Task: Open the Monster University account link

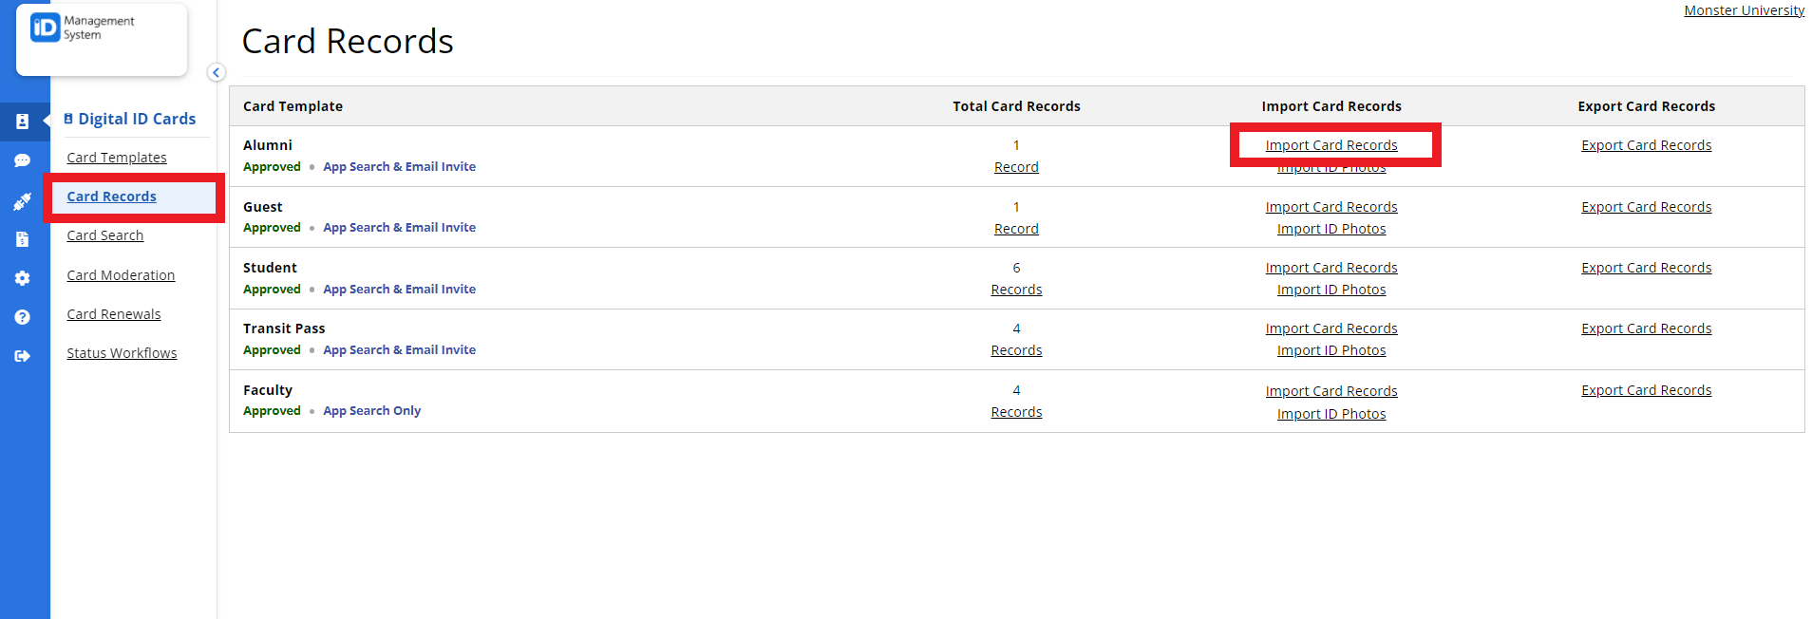Action: (1744, 10)
